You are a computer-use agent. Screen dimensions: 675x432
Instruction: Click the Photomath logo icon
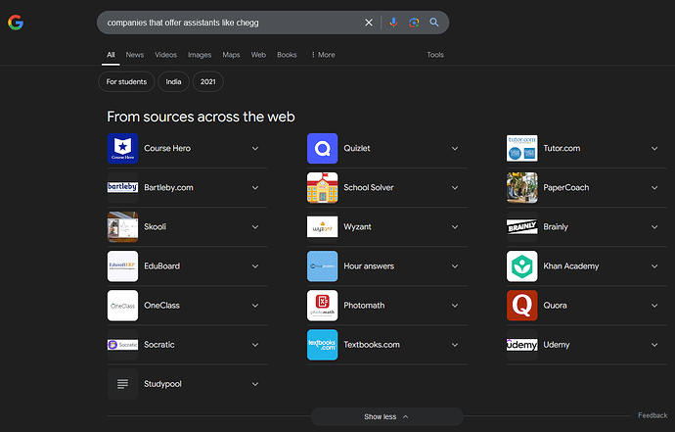[322, 306]
